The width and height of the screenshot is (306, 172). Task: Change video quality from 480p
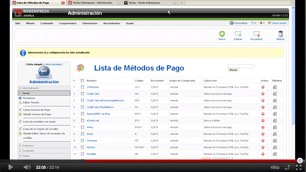(x=275, y=167)
